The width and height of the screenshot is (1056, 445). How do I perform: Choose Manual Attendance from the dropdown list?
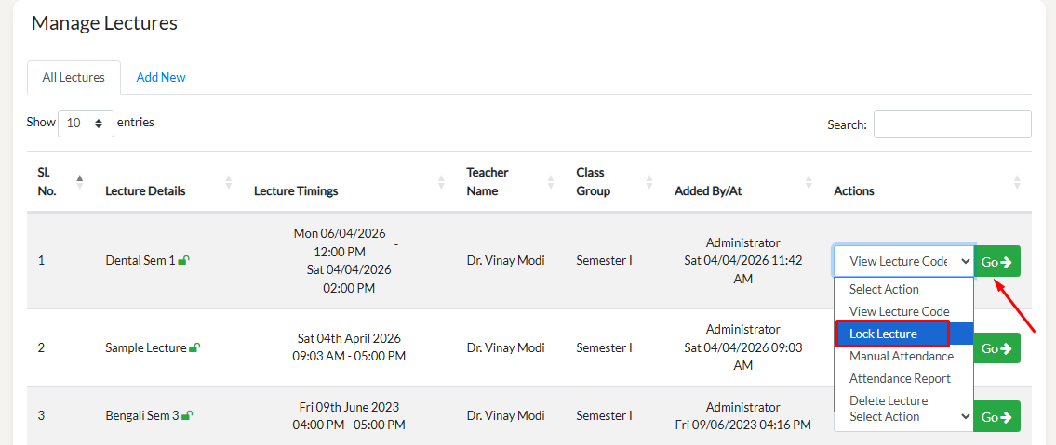(901, 356)
